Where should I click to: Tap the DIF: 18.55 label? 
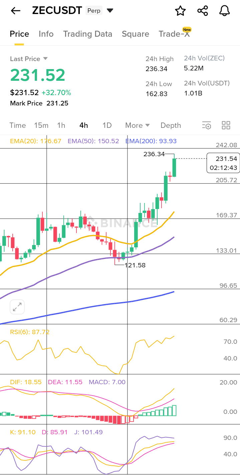click(x=26, y=382)
